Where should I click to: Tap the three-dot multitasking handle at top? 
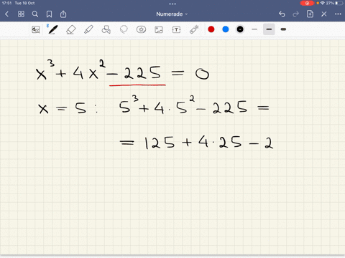pyautogui.click(x=172, y=4)
